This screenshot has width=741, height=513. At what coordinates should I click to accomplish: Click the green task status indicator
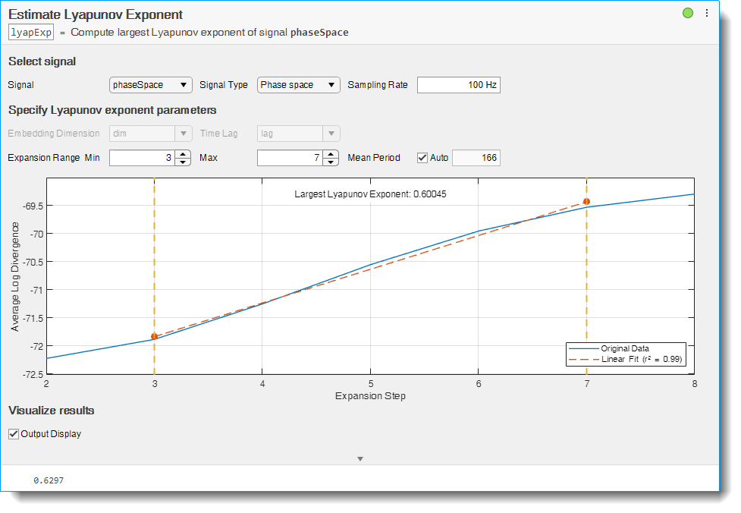pos(687,13)
